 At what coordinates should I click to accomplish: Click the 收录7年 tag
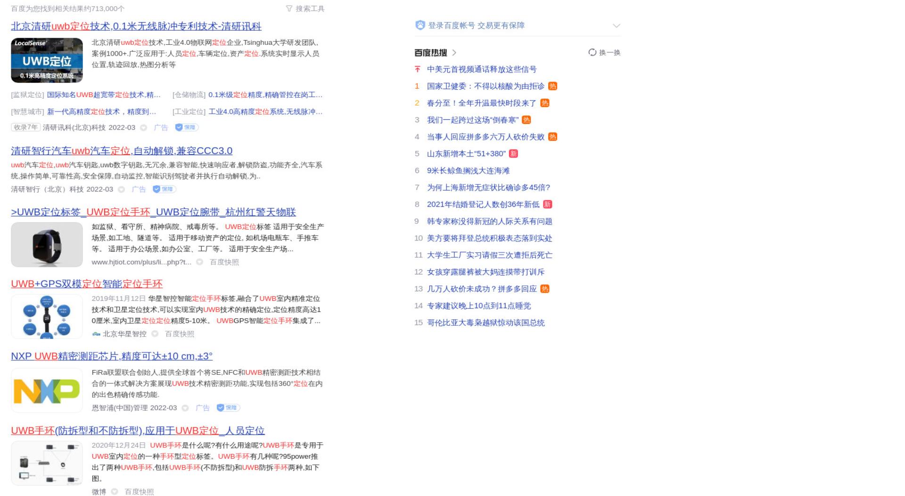point(25,128)
